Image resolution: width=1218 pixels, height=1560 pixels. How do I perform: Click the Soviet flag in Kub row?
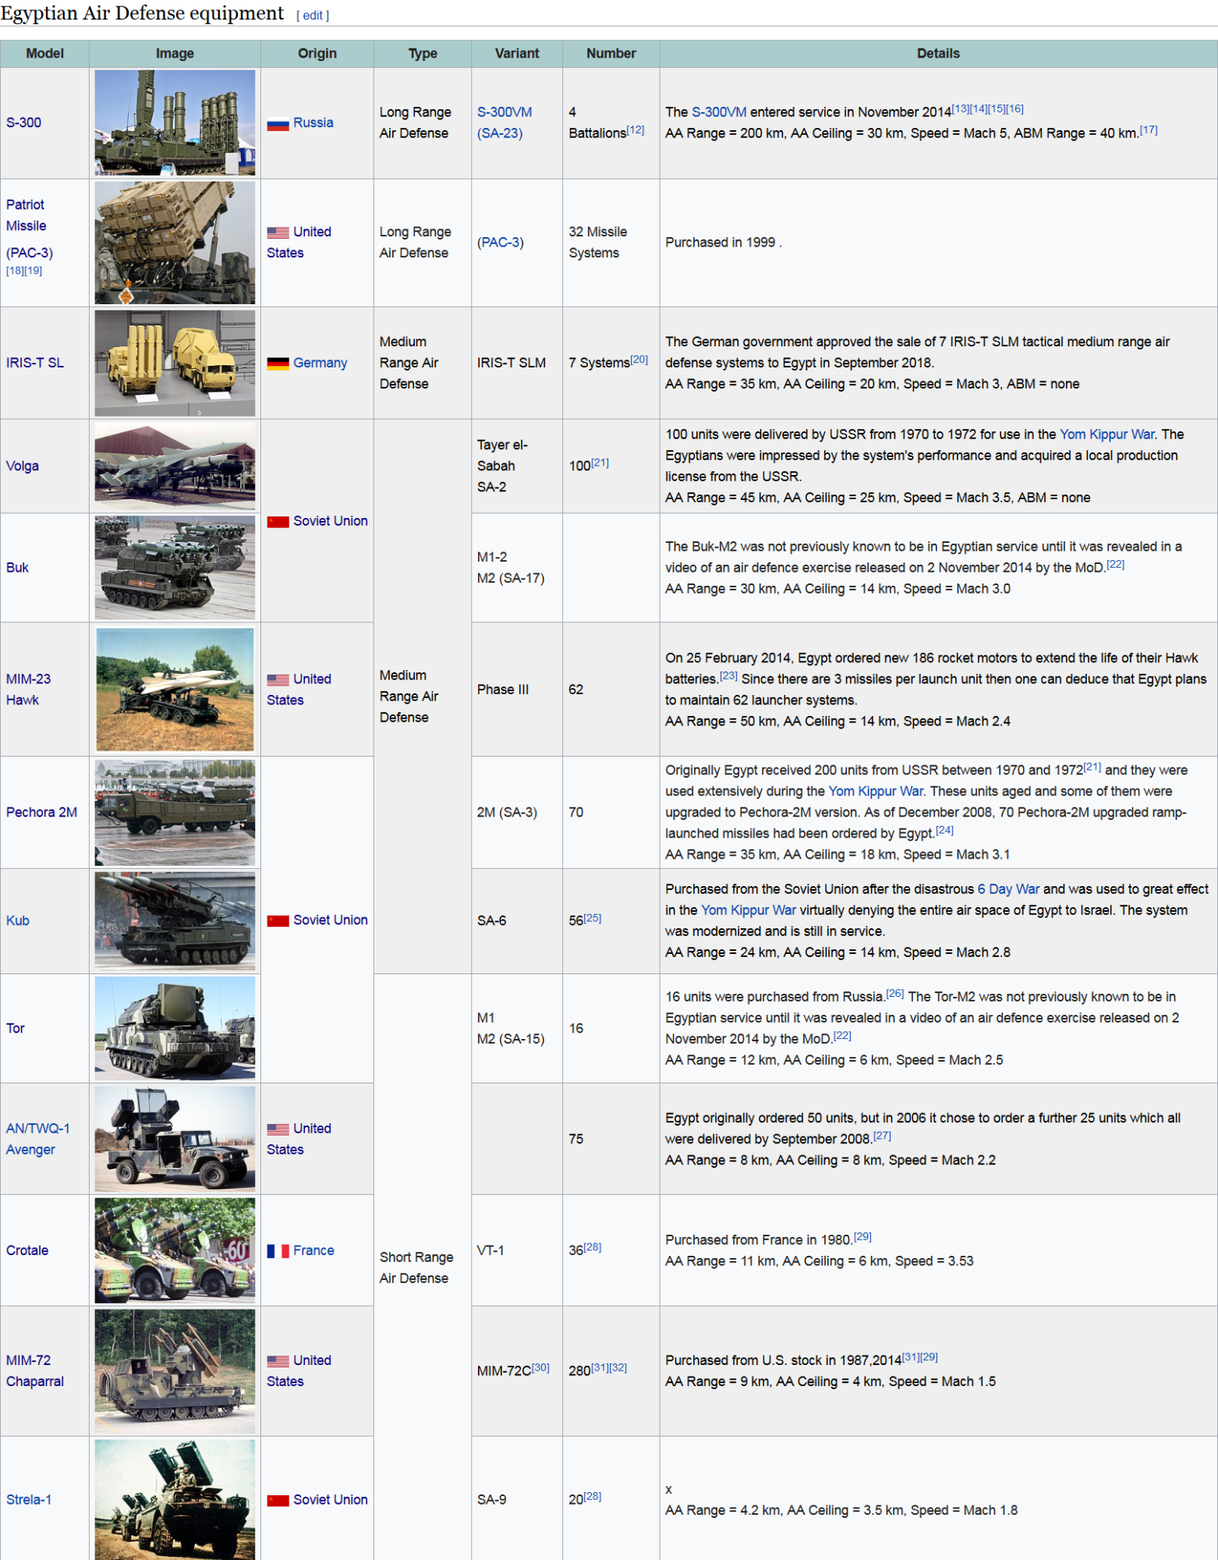[278, 921]
